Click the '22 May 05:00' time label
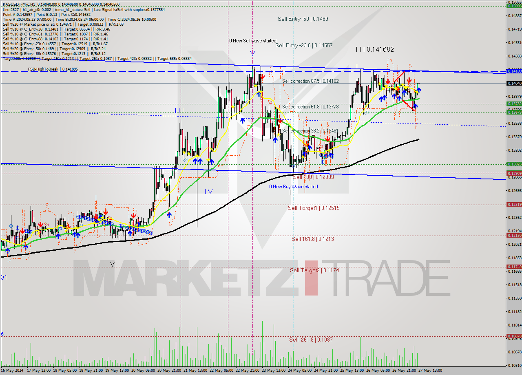The image size is (522, 375). [x=221, y=371]
